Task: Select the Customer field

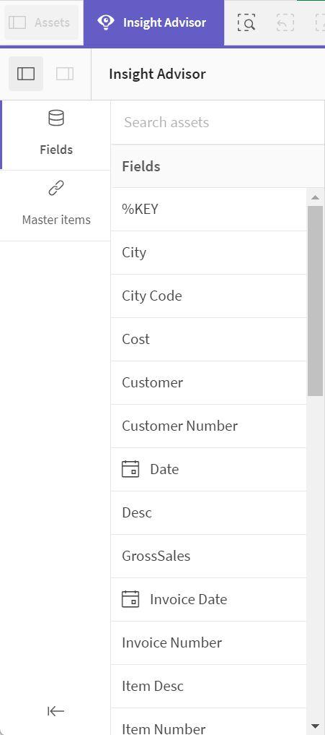Action: (208, 382)
